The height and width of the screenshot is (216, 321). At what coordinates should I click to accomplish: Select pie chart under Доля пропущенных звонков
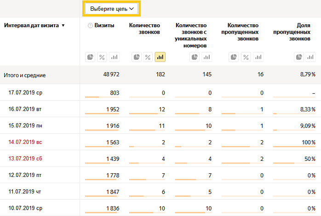point(299,57)
